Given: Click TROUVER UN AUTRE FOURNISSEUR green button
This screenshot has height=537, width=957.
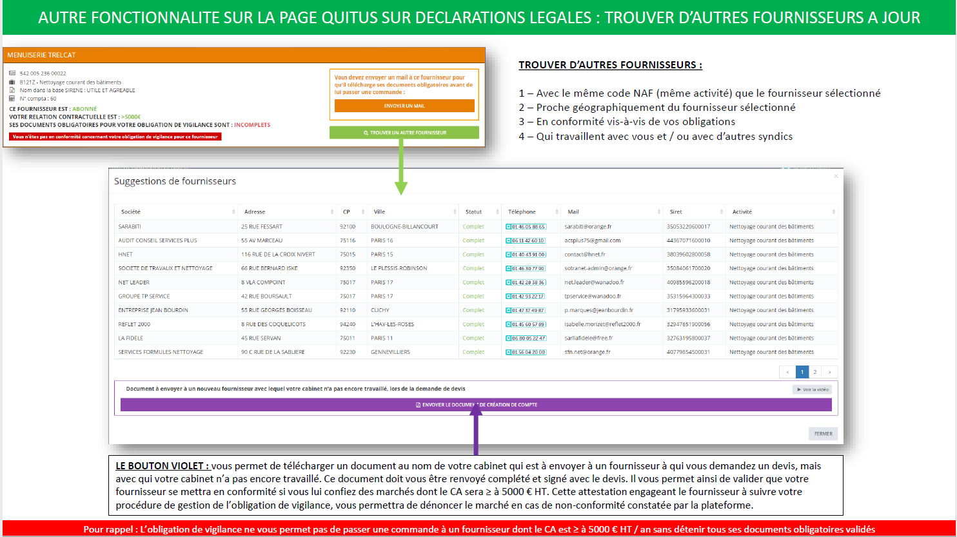Looking at the screenshot, I should tap(404, 133).
